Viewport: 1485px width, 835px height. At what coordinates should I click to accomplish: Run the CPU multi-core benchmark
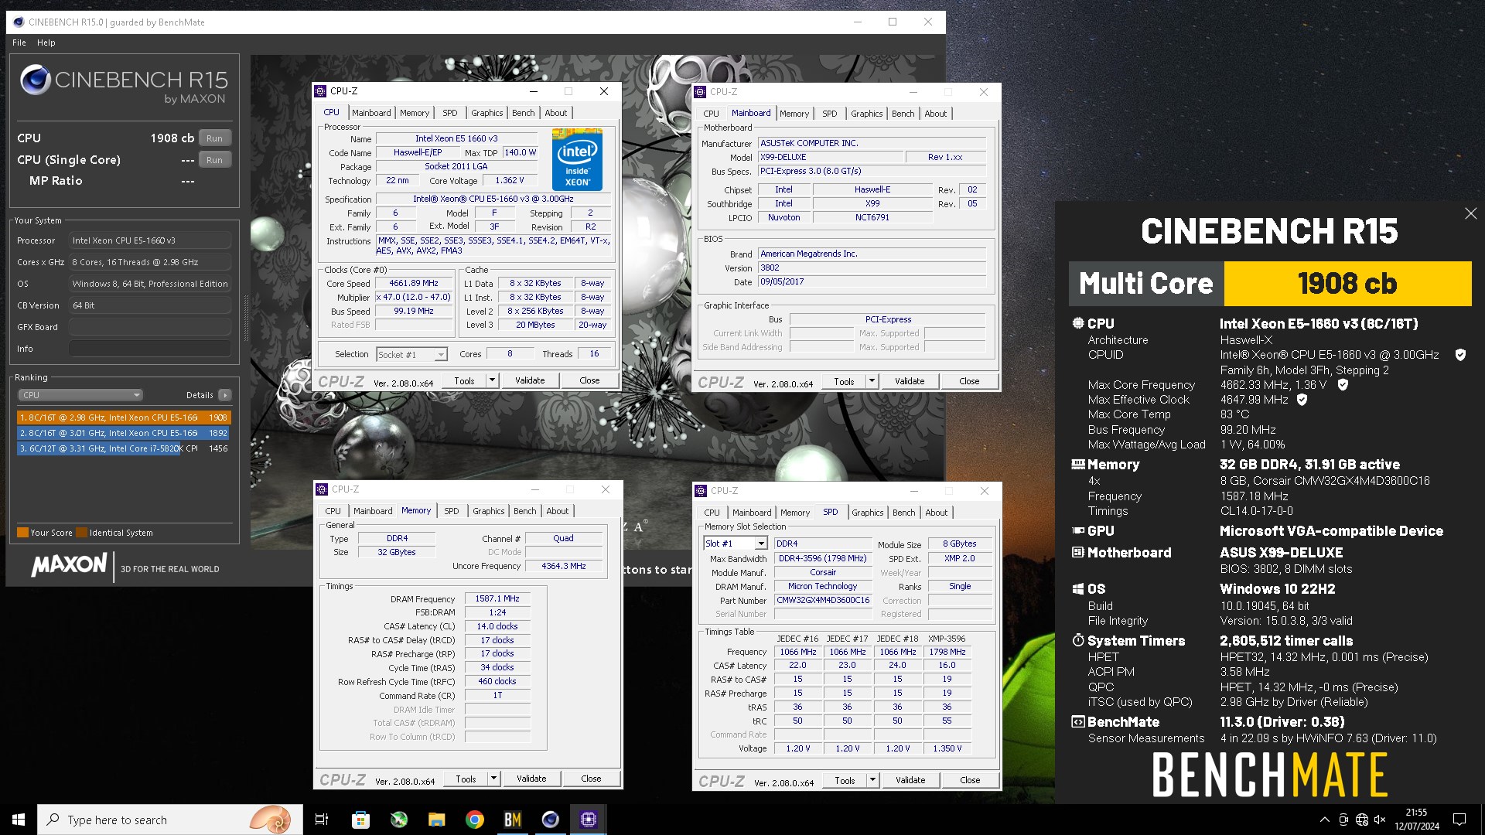click(214, 138)
